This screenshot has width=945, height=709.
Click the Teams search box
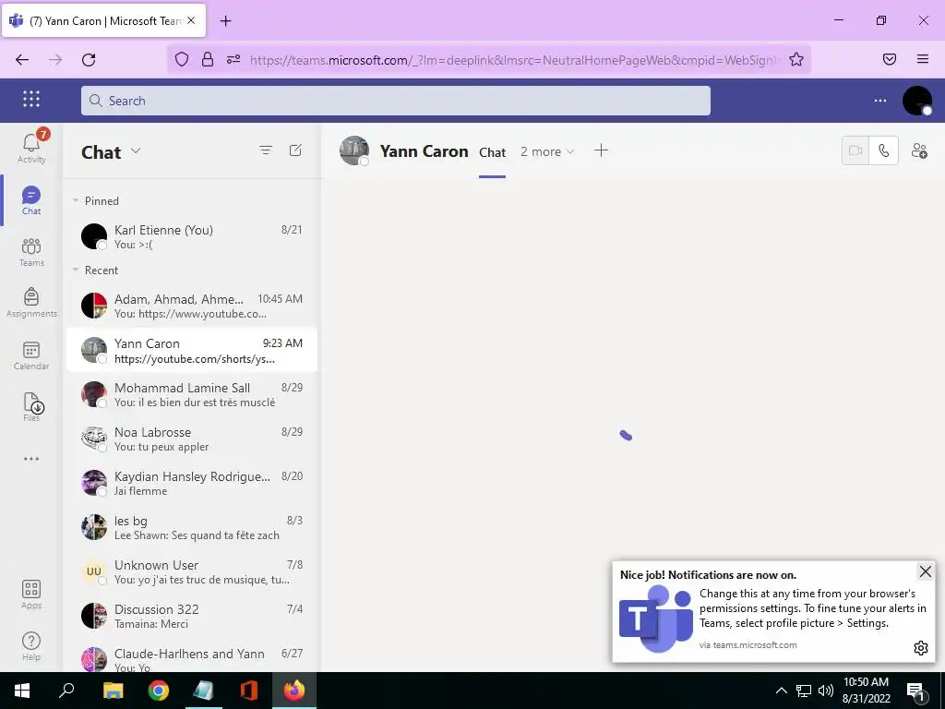(395, 101)
